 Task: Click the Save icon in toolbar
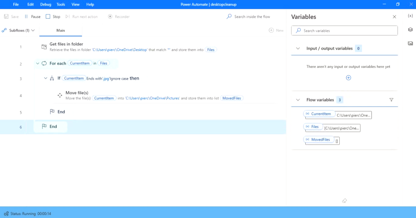(x=6, y=17)
